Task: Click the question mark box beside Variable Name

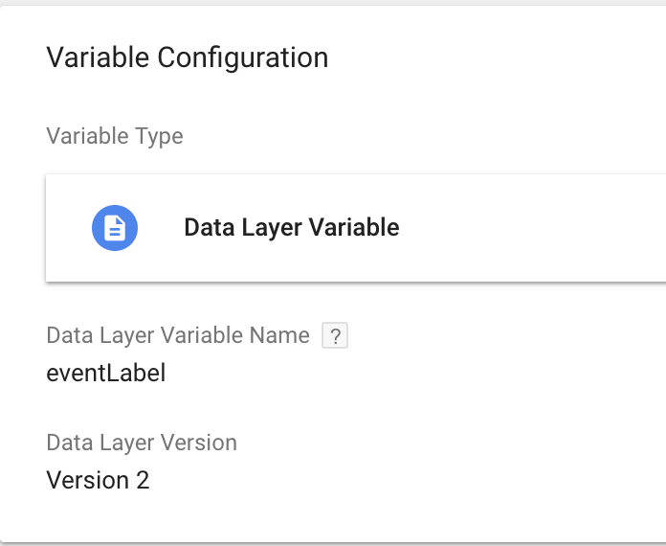Action: click(335, 335)
